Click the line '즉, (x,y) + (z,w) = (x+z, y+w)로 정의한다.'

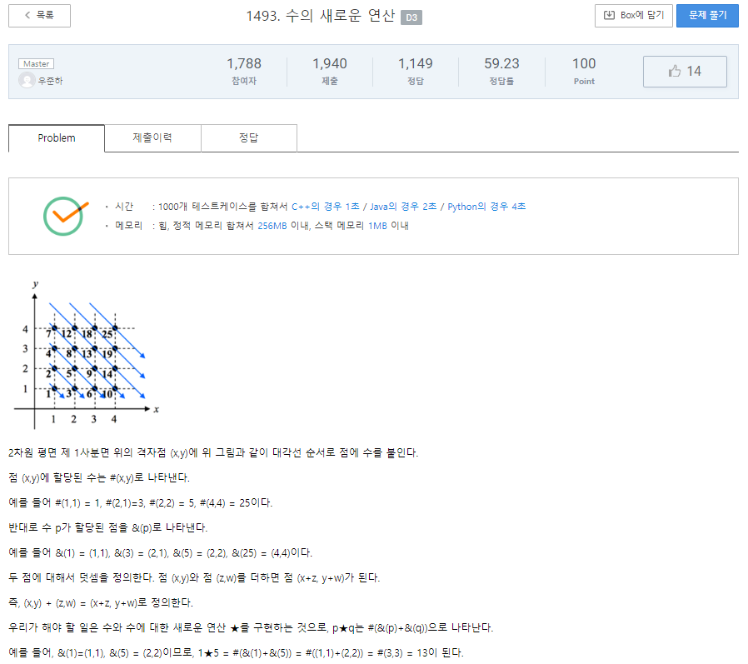[101, 602]
